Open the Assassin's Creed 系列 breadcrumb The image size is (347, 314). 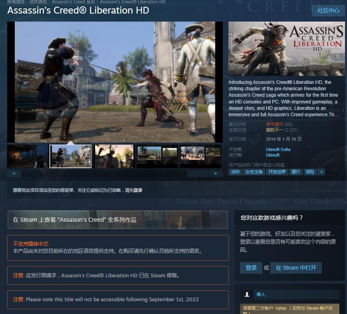click(73, 2)
